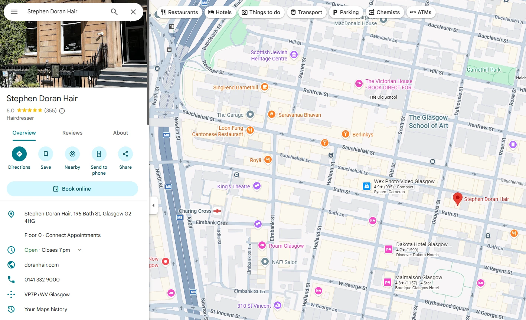Expand opening hours chevron
The height and width of the screenshot is (320, 526).
click(80, 250)
